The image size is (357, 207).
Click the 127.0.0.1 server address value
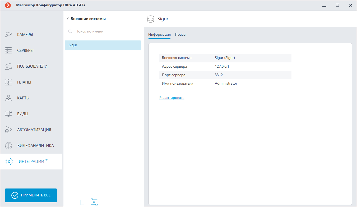[222, 66]
